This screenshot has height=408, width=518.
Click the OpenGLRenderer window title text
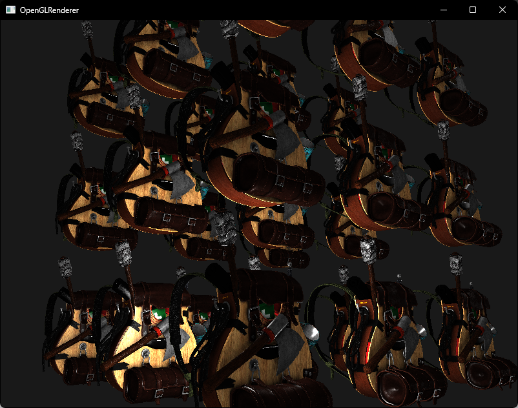(x=49, y=10)
